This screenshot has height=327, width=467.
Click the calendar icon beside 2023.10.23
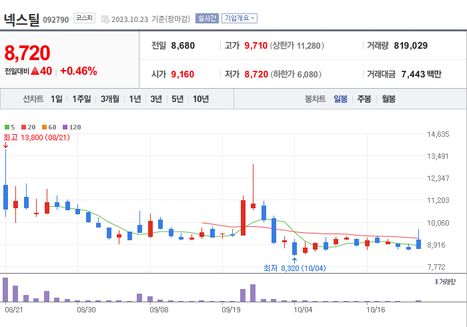(x=105, y=19)
